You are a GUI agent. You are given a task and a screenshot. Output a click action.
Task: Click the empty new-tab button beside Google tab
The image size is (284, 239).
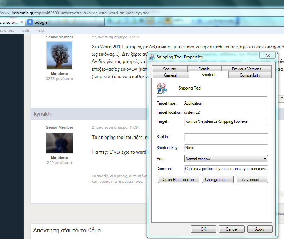[100, 22]
